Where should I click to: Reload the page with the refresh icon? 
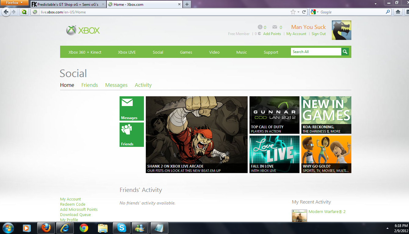click(304, 12)
